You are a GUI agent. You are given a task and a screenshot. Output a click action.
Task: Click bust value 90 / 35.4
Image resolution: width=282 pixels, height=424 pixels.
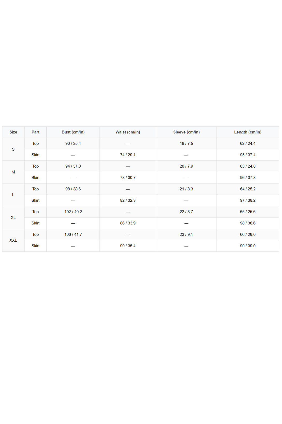(73, 143)
